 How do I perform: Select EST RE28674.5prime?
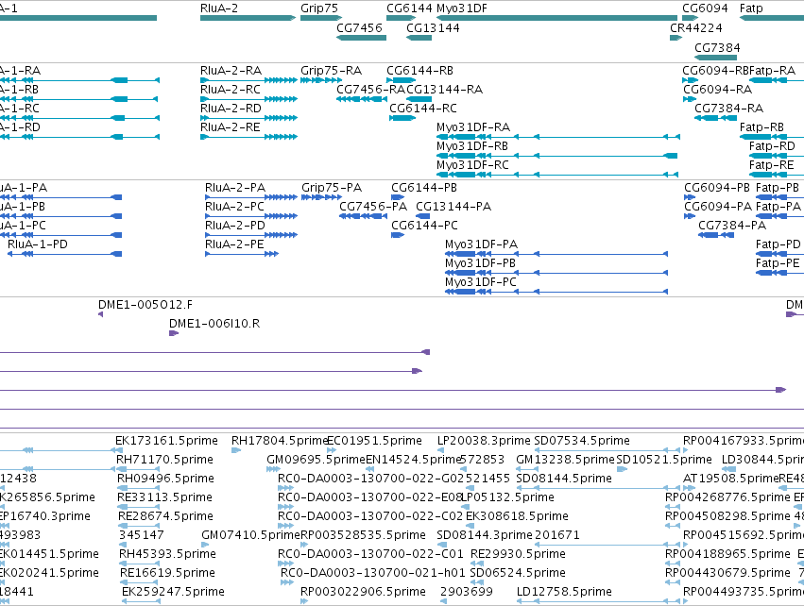165,515
